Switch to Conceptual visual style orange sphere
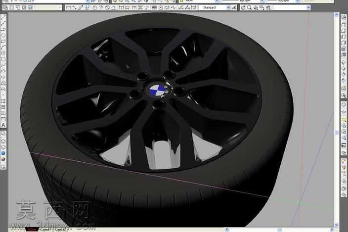The width and height of the screenshot is (348, 232). pos(3,159)
